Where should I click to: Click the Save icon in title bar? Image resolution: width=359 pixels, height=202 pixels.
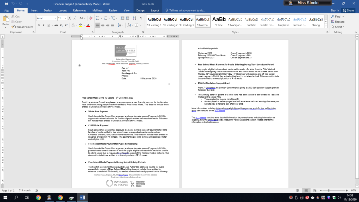6,3
